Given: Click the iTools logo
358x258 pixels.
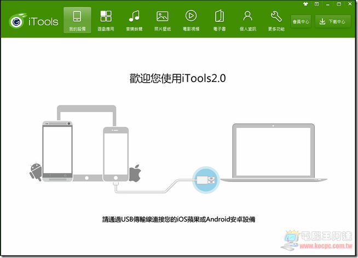Looking at the screenshot, I should [x=33, y=21].
